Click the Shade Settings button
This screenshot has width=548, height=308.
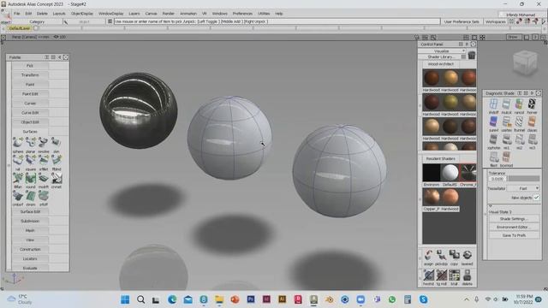[514, 219]
